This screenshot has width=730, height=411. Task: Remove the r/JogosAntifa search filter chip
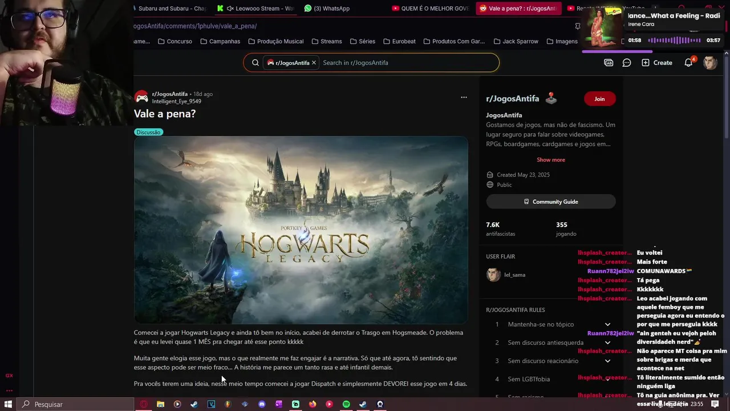314,63
